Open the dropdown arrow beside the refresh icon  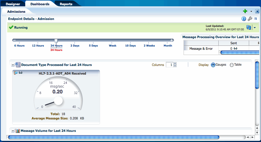(255, 28)
